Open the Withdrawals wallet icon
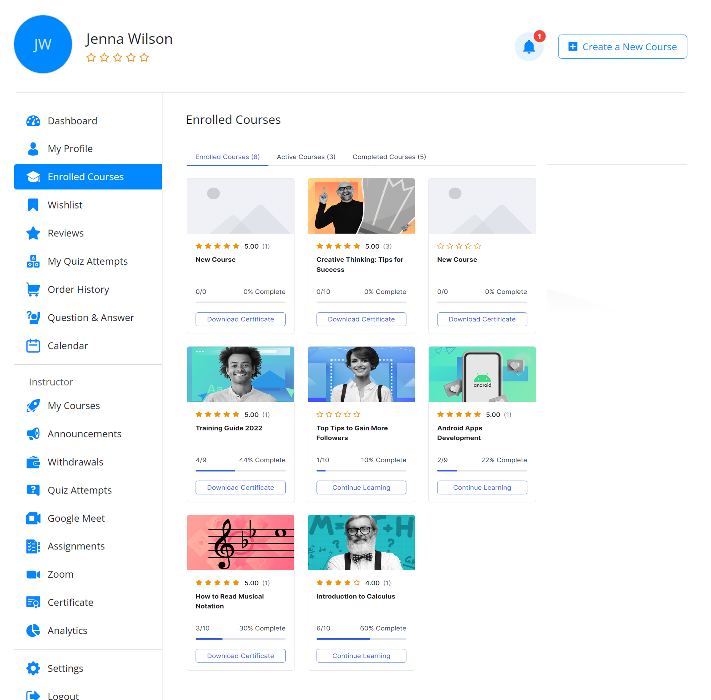The image size is (711, 700). click(x=33, y=462)
